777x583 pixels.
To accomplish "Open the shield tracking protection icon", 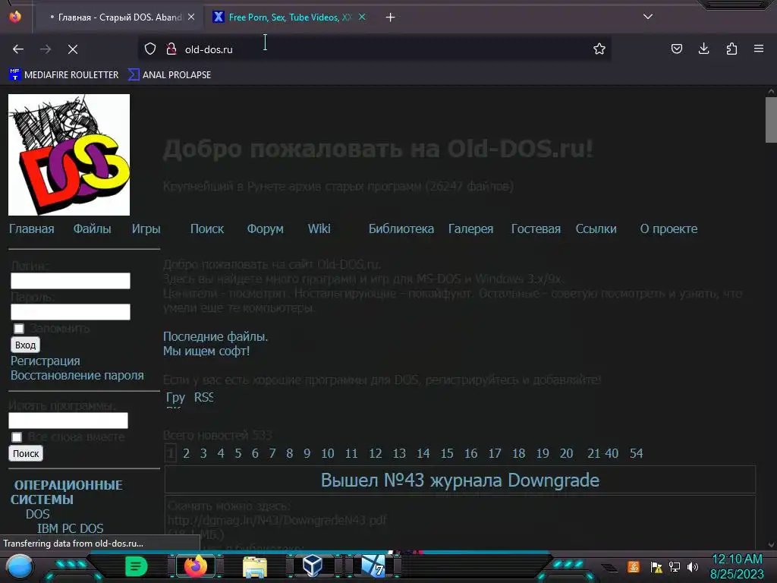I will tap(150, 49).
